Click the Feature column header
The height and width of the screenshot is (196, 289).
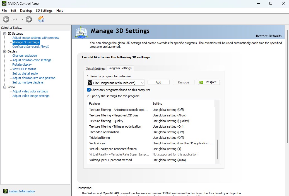click(119, 104)
